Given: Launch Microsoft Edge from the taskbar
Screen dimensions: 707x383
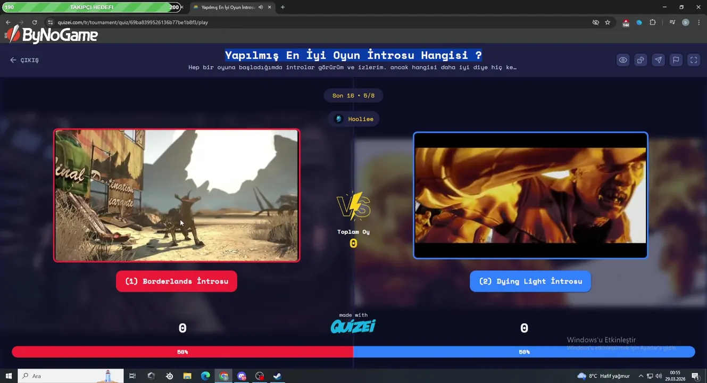Looking at the screenshot, I should [205, 376].
